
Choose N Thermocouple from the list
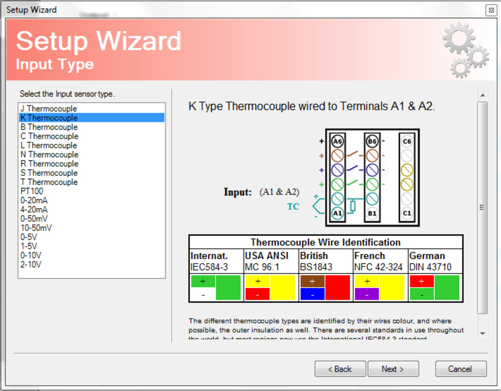(49, 154)
